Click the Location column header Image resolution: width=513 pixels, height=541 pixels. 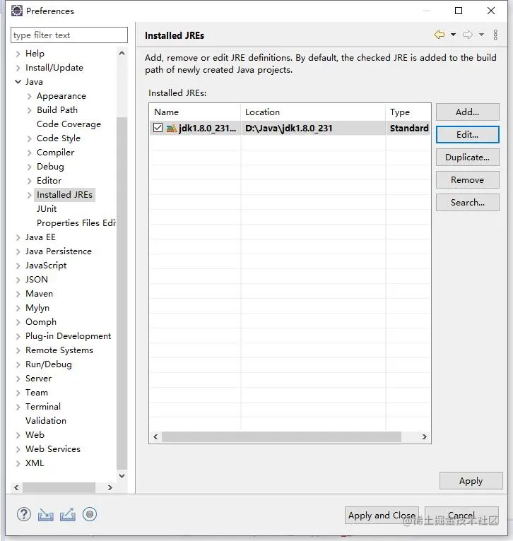[313, 112]
